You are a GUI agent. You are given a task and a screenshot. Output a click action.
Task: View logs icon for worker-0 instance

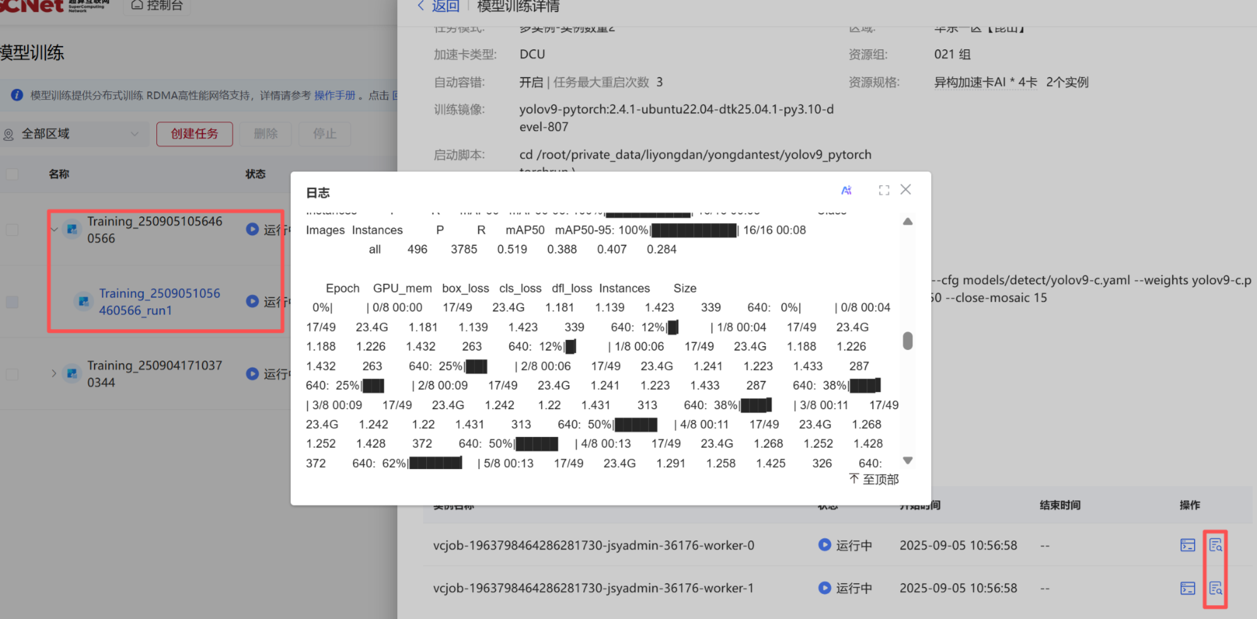(1215, 545)
